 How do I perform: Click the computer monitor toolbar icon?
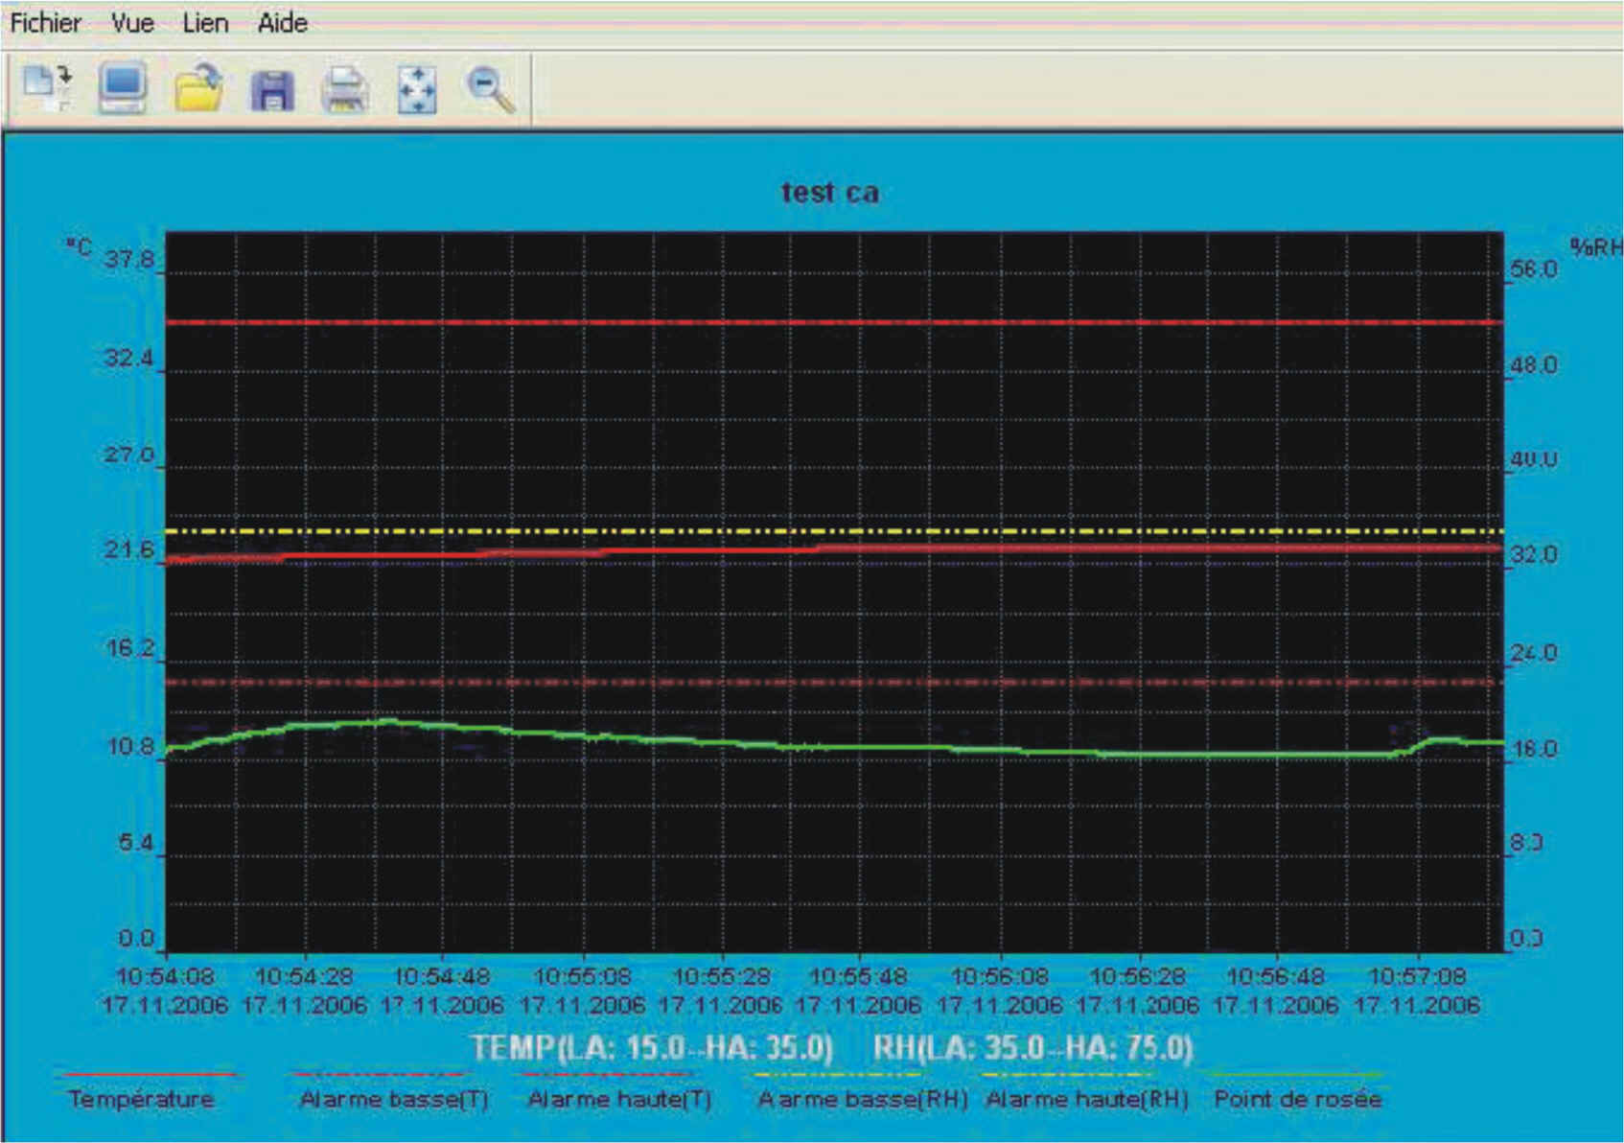[123, 88]
